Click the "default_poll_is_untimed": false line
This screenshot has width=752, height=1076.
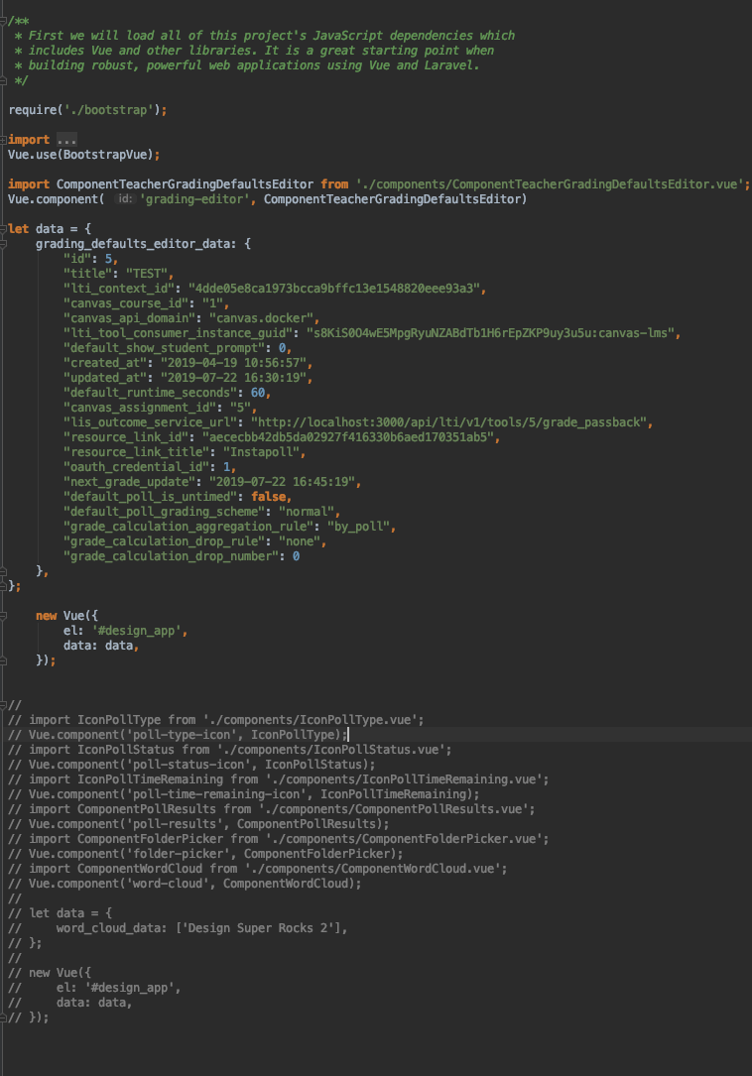tap(178, 497)
